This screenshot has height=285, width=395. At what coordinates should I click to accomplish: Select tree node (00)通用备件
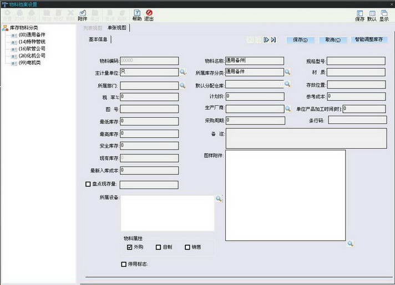[32, 35]
